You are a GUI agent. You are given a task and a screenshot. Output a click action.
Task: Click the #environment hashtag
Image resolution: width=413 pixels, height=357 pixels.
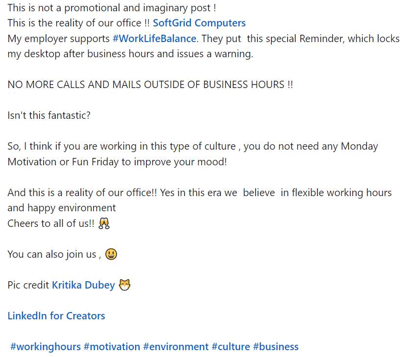[176, 347]
